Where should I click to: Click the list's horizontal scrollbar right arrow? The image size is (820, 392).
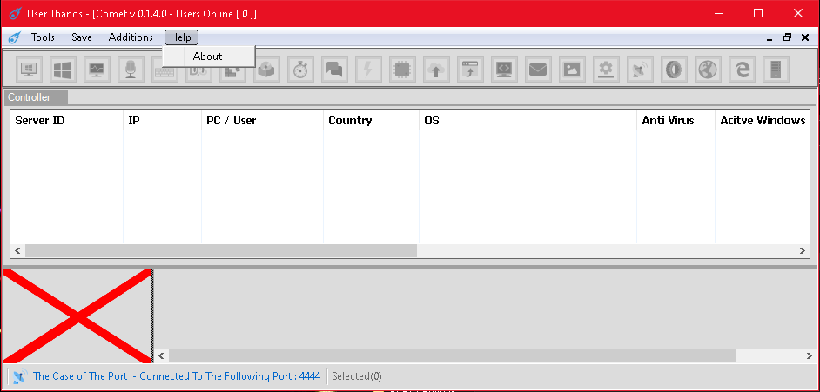[803, 250]
